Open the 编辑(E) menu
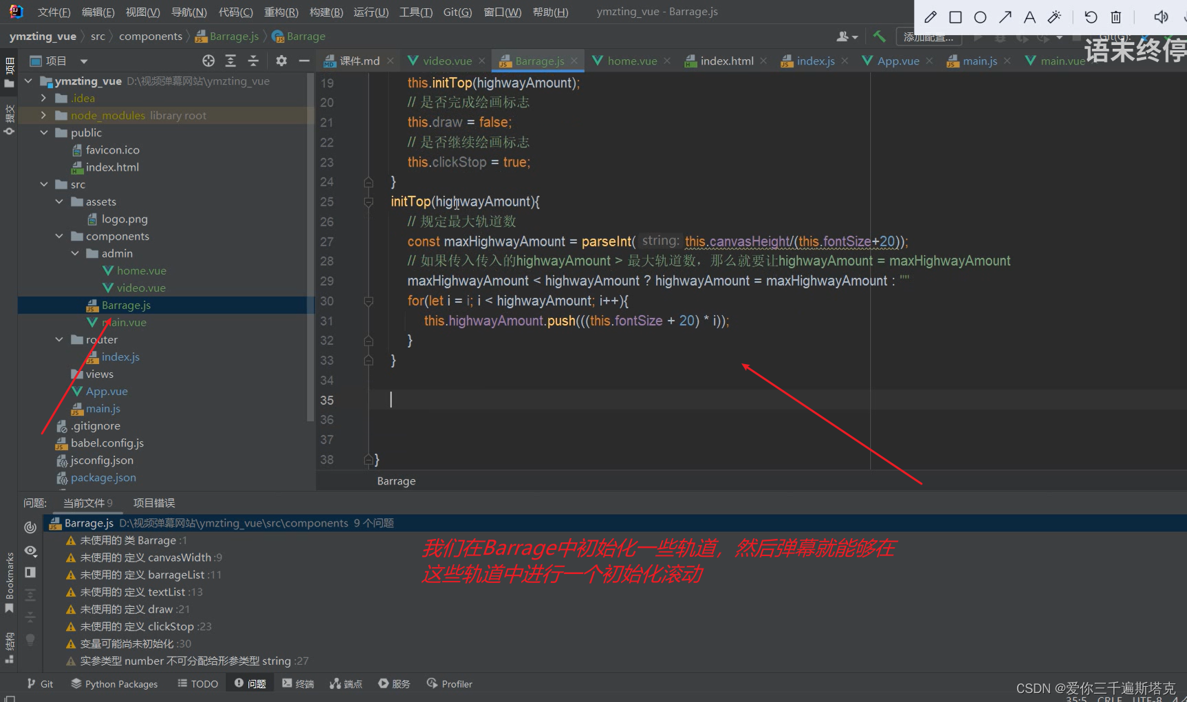1187x702 pixels. [x=98, y=12]
